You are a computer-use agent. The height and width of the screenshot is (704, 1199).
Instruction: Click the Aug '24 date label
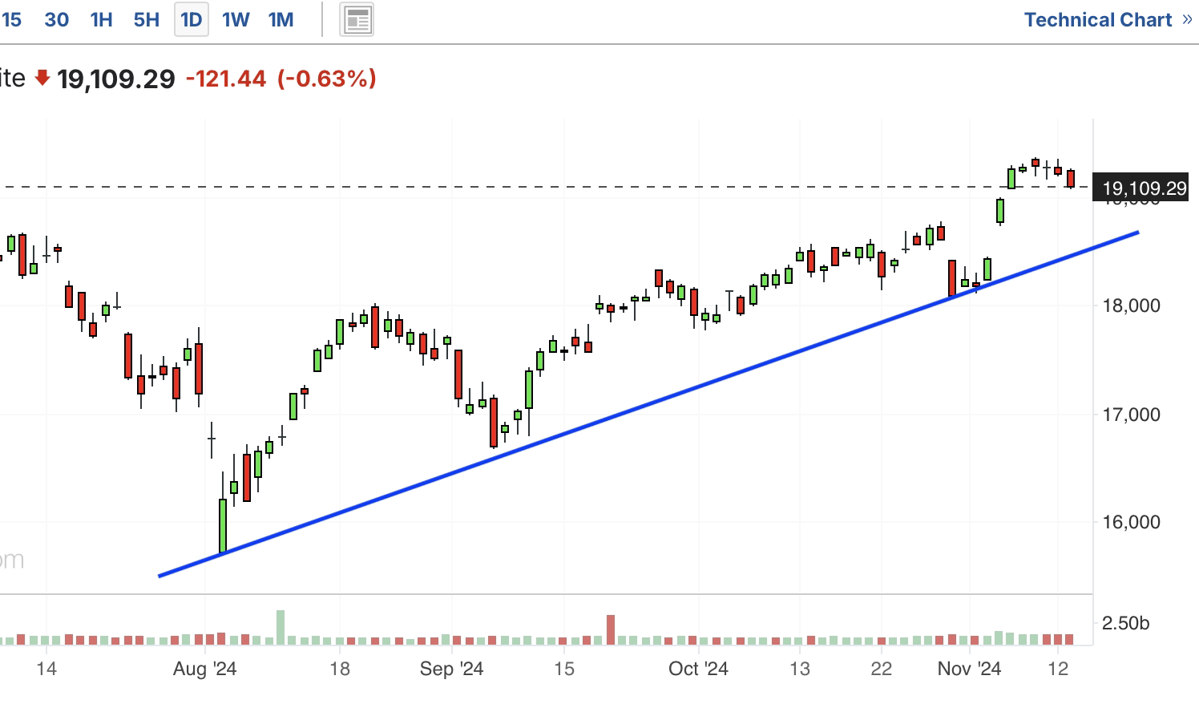(x=204, y=669)
